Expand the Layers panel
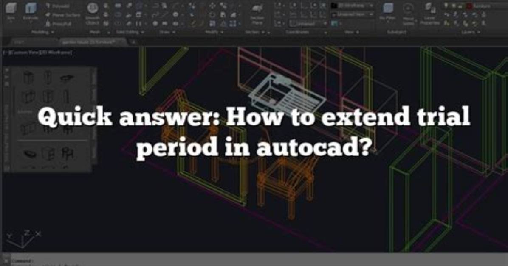Screen dimensions: 508x266 coord(472,32)
